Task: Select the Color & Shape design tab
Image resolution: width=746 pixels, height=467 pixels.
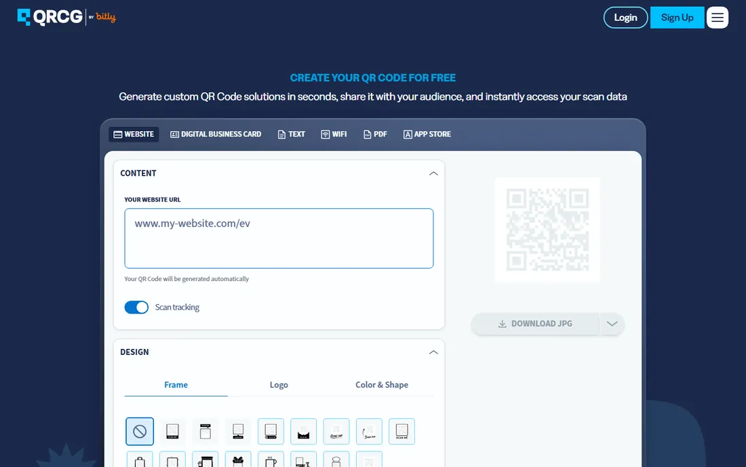Action: [382, 385]
